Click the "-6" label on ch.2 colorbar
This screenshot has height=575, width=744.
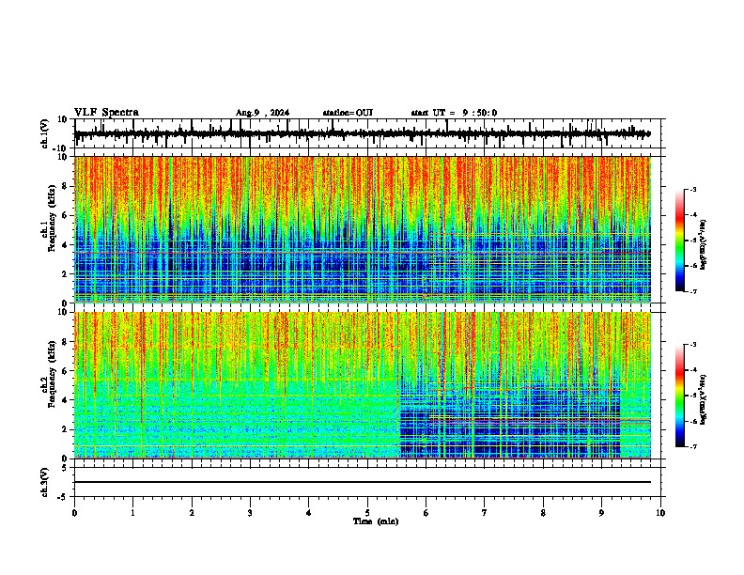tap(693, 421)
